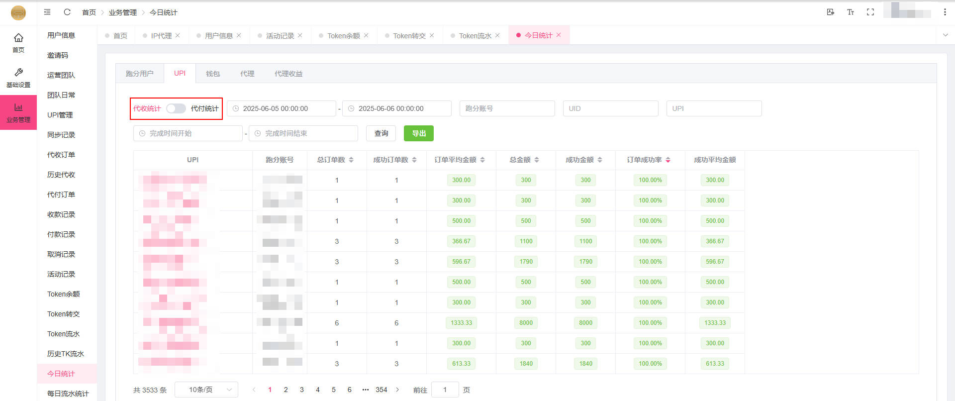Click the 跑分账号 input field
The height and width of the screenshot is (401, 955).
click(x=507, y=108)
